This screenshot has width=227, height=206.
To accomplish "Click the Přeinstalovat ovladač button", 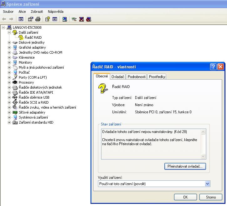I will [x=185, y=166].
